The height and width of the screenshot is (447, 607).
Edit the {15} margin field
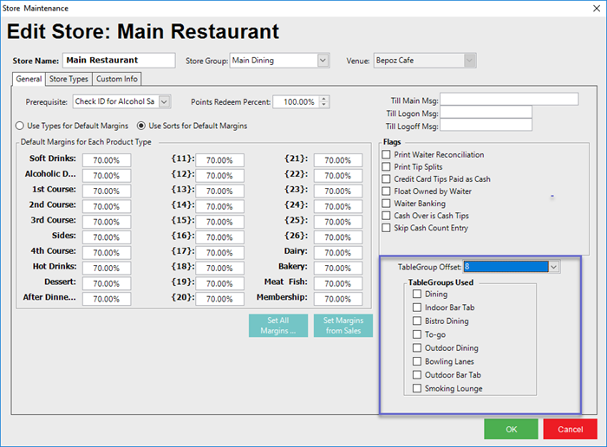pos(220,222)
